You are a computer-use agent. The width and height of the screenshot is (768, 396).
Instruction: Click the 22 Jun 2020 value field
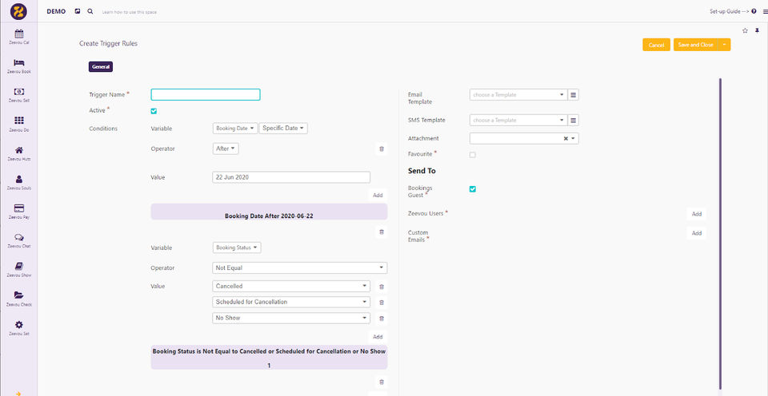point(291,177)
